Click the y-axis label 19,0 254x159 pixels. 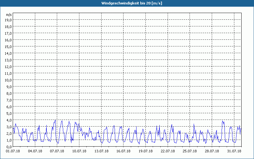[9, 20]
